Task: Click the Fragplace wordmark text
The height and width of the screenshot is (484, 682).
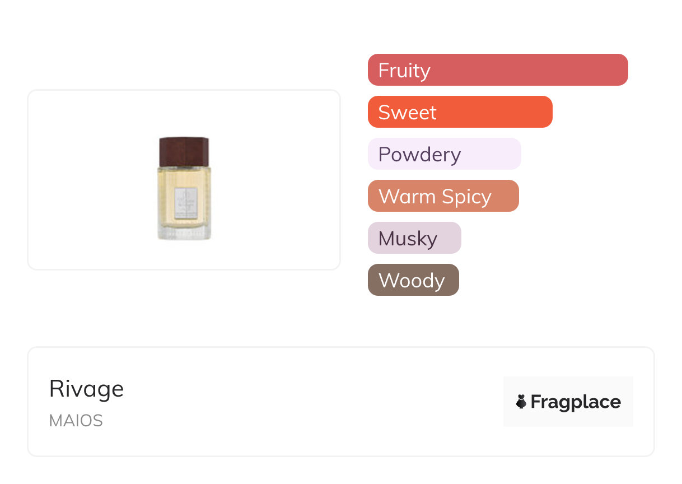Action: tap(576, 402)
